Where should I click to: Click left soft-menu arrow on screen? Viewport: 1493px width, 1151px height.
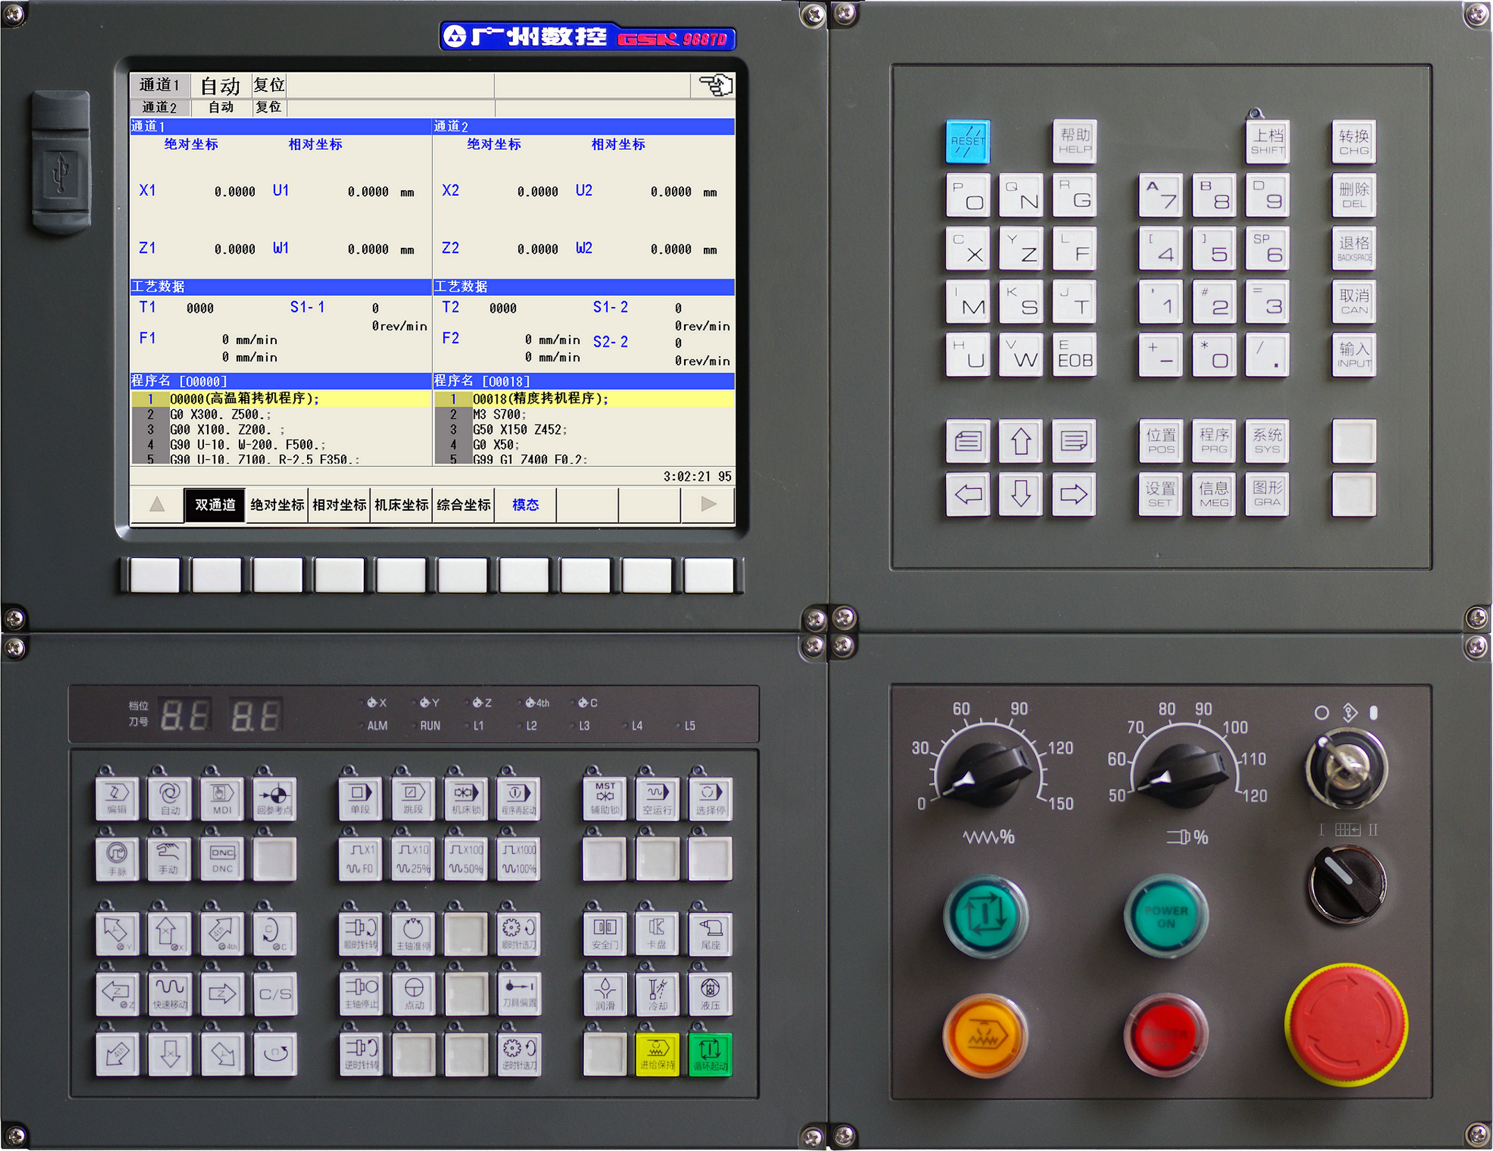157,505
